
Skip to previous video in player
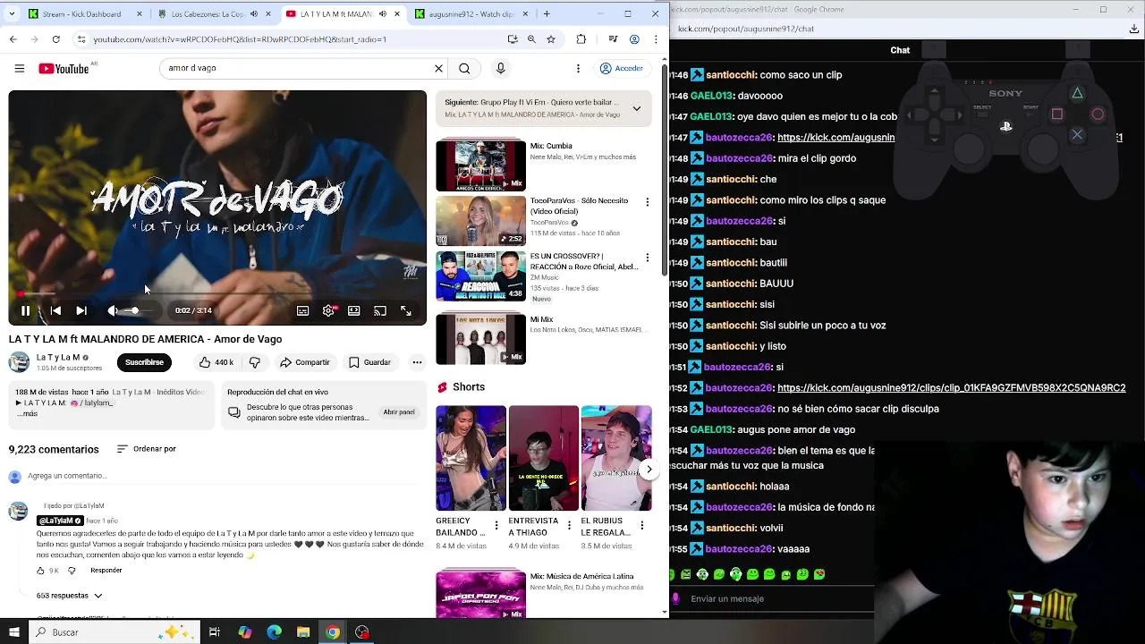55,310
